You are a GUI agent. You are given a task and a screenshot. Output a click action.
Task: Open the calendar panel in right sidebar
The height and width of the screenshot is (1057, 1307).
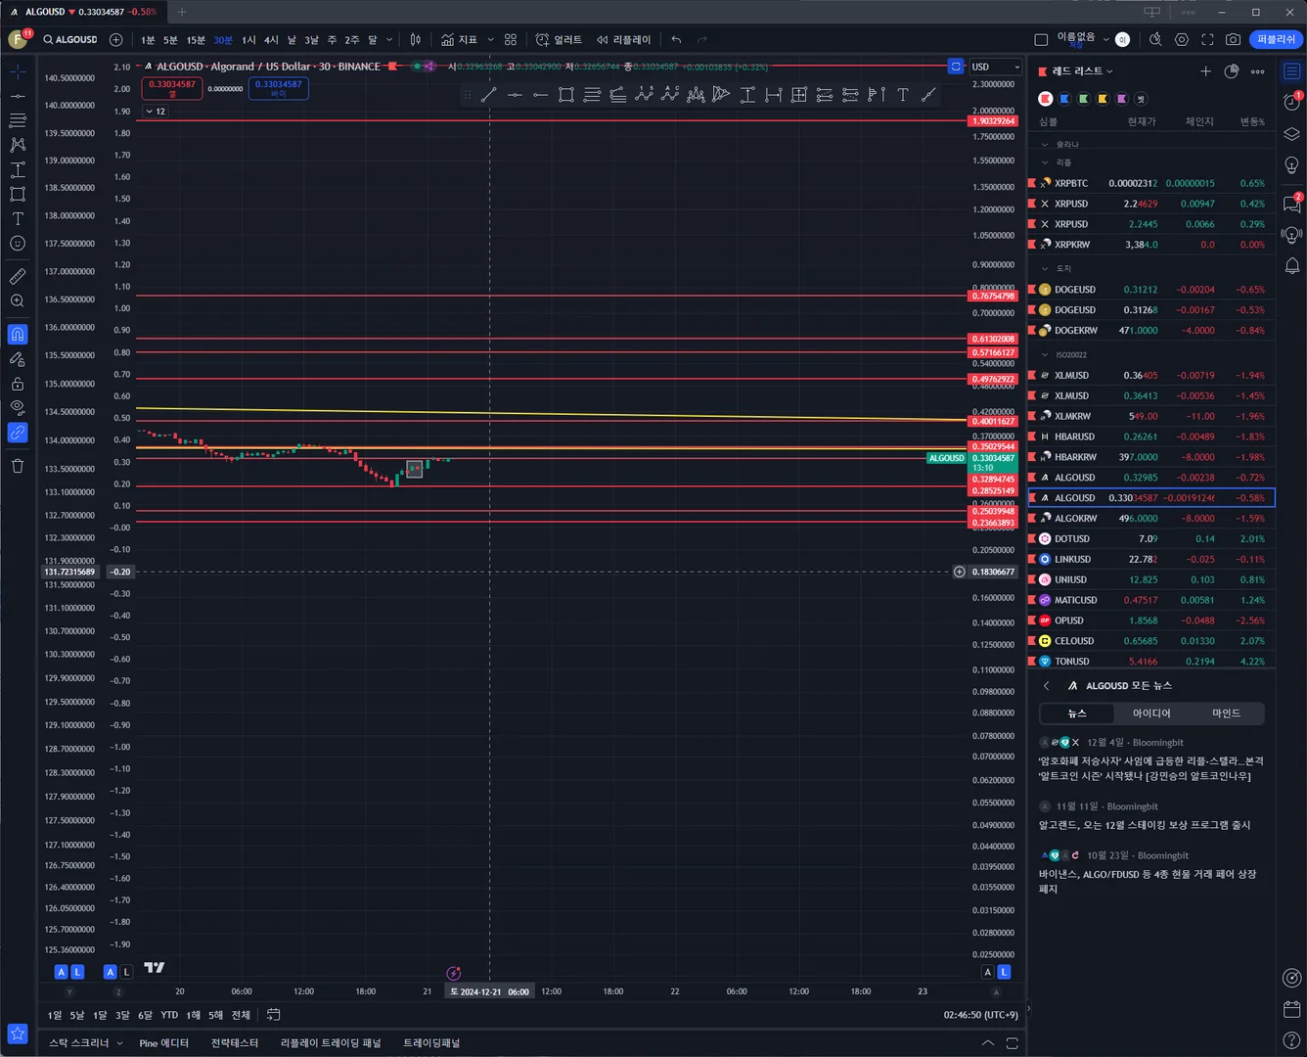pos(1292,1009)
